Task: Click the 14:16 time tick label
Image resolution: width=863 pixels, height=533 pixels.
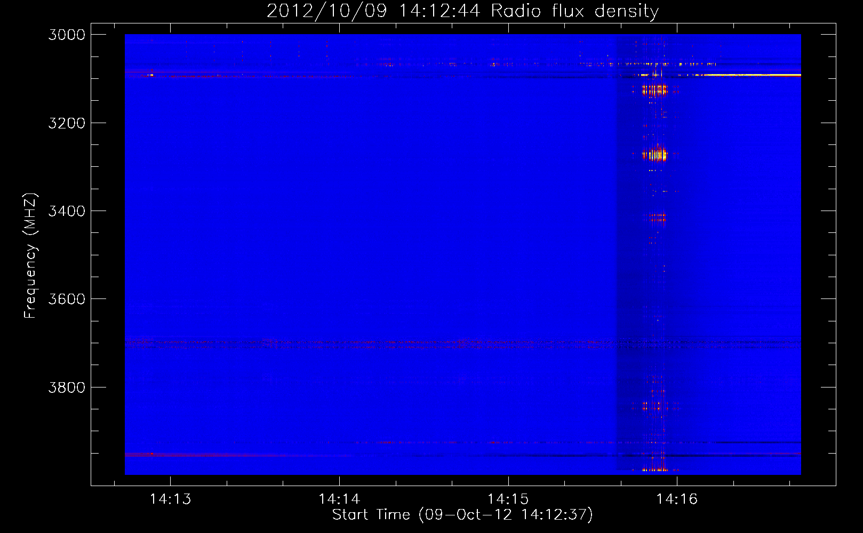Action: (677, 499)
